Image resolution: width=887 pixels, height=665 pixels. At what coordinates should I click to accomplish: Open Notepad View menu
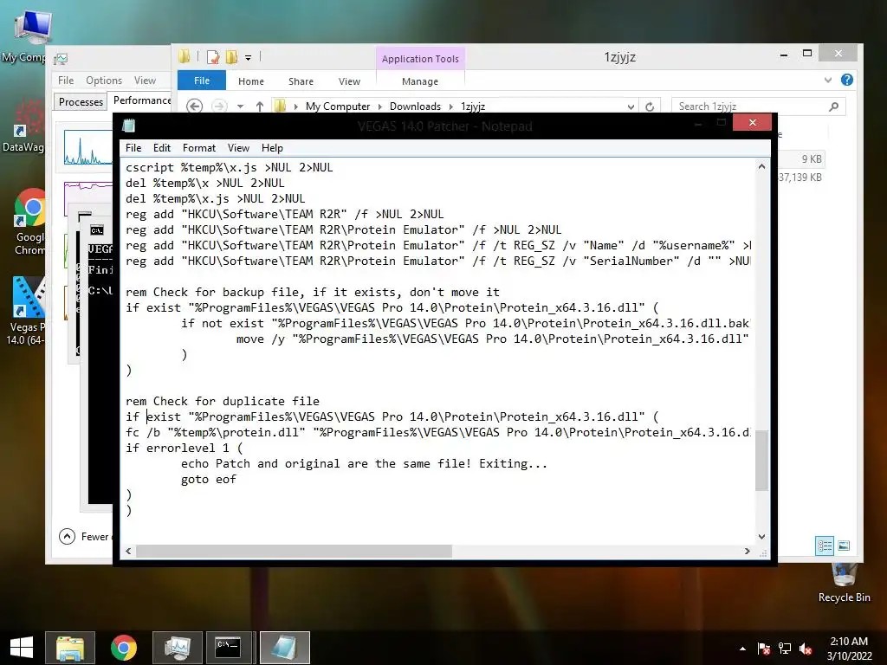238,148
